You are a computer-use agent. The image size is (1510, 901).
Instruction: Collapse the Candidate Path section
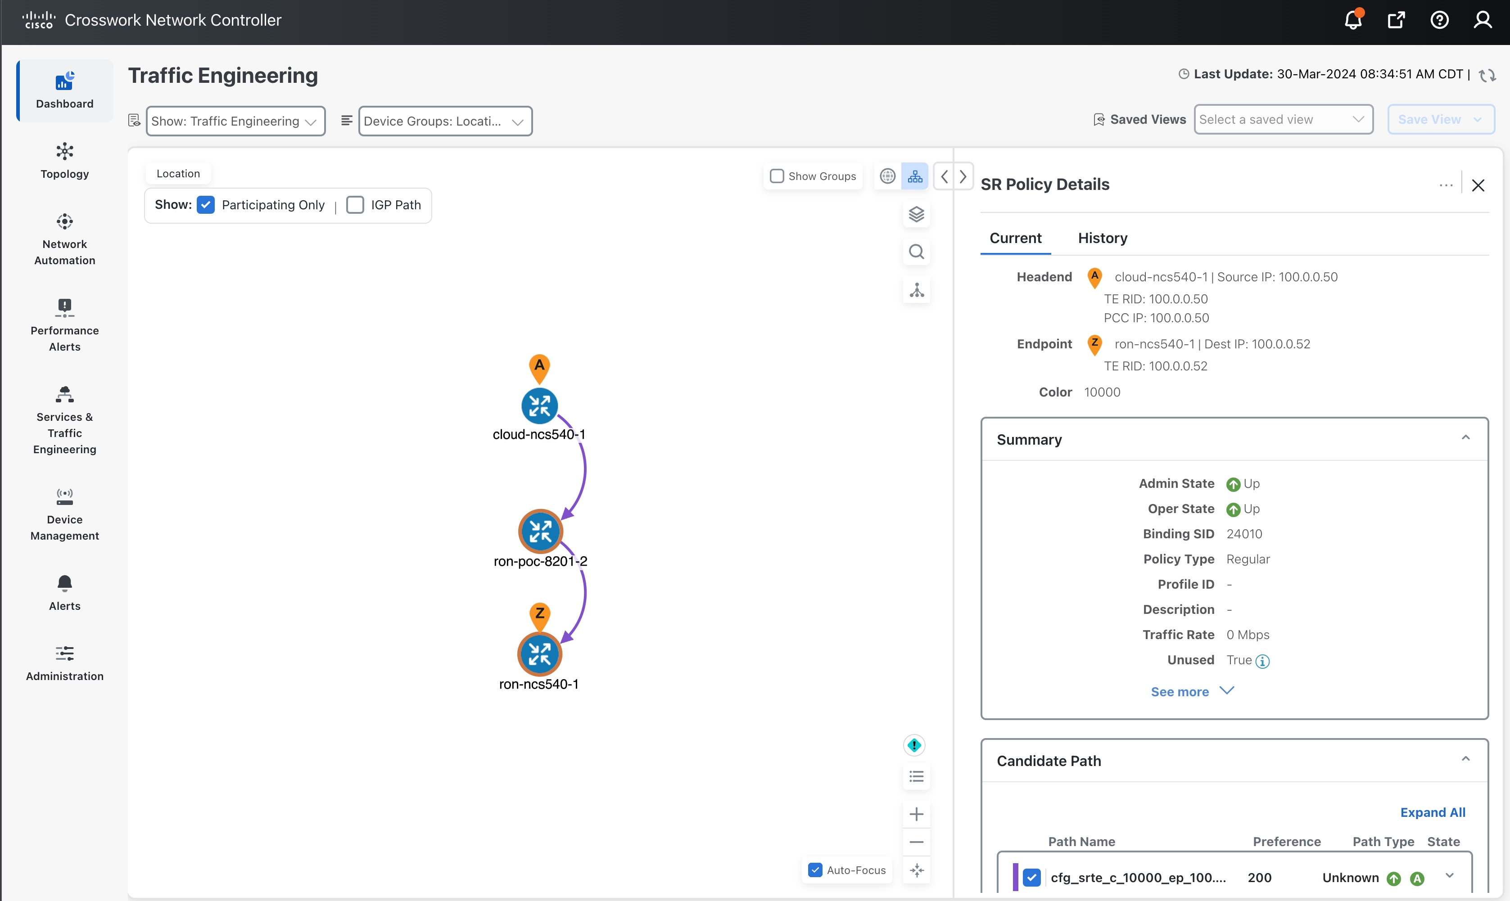[x=1465, y=759]
